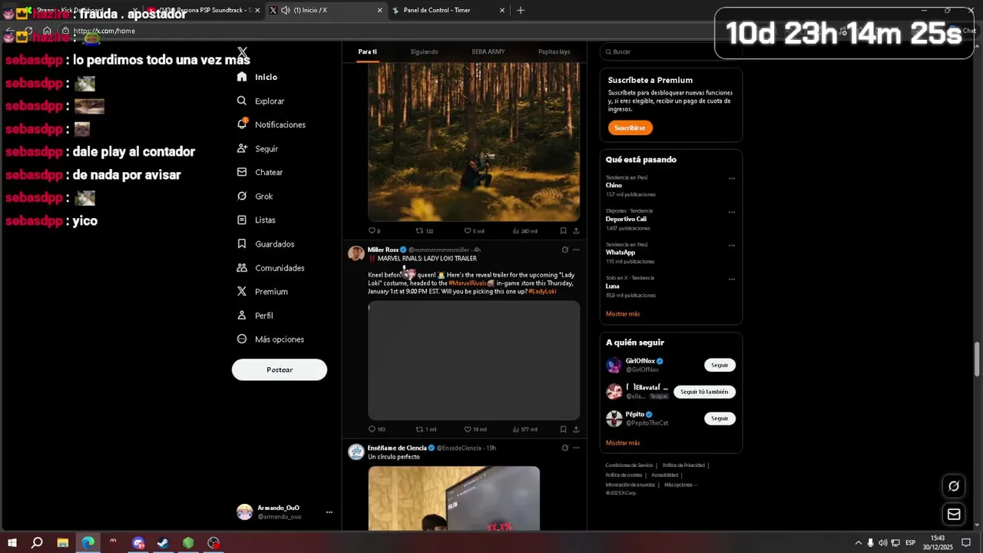Click the browser address bar URL

(104, 31)
